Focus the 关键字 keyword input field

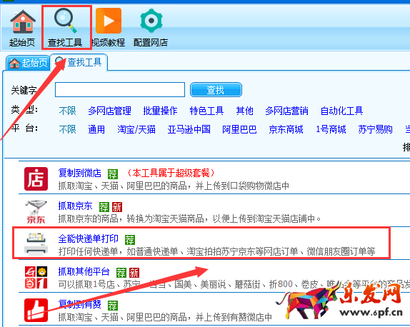click(120, 90)
